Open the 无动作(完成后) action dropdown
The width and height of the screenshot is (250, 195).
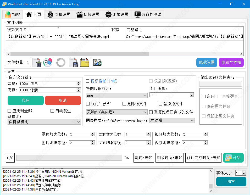pyautogui.click(x=116, y=112)
